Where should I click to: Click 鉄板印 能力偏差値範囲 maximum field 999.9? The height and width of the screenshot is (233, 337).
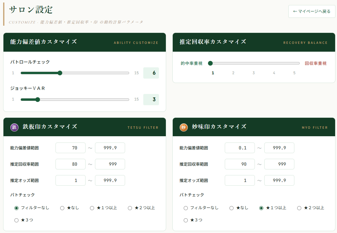point(110,148)
